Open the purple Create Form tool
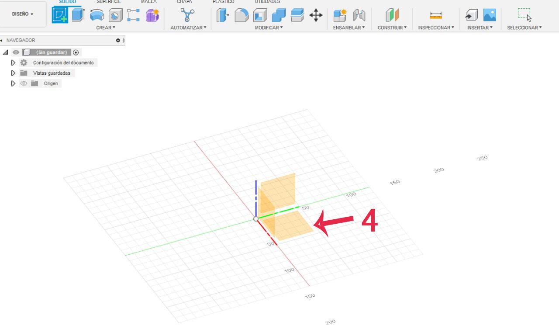This screenshot has width=559, height=329. click(x=152, y=15)
